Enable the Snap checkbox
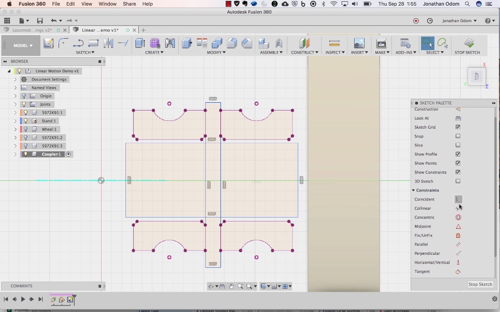This screenshot has height=312, width=500. 458,136
